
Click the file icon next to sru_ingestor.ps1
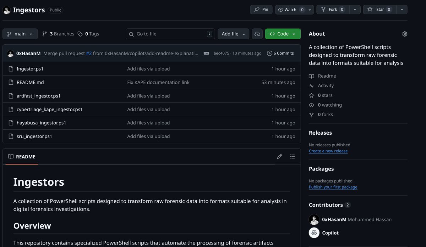coord(10,136)
